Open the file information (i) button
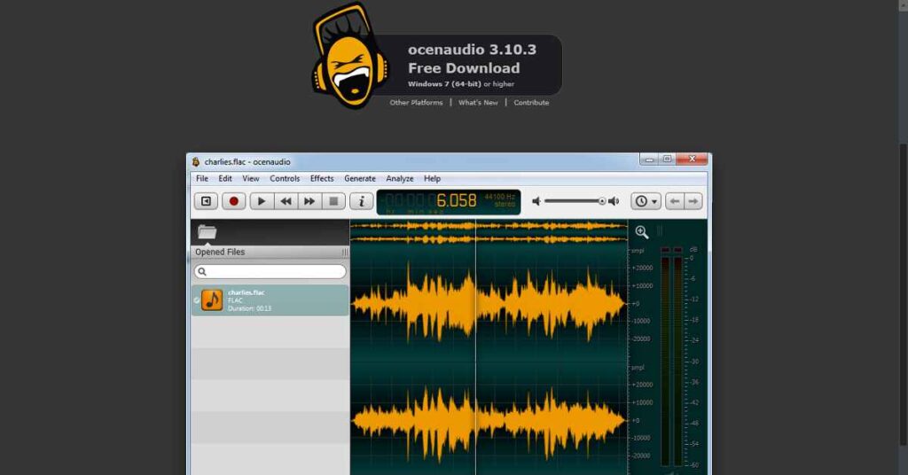The width and height of the screenshot is (908, 475). pyautogui.click(x=362, y=201)
